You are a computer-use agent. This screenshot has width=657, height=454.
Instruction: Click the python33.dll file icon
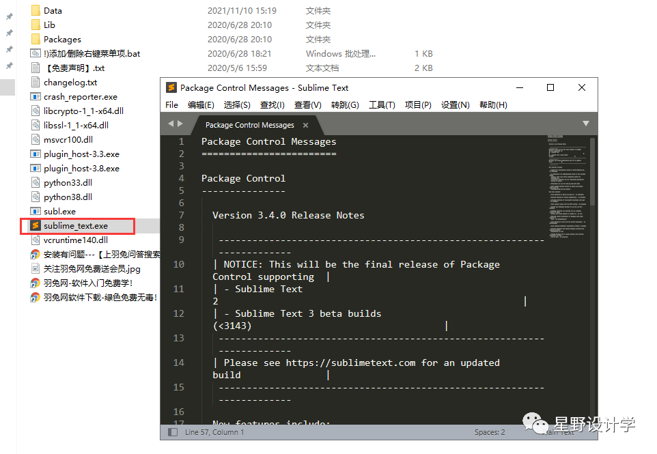coord(36,182)
